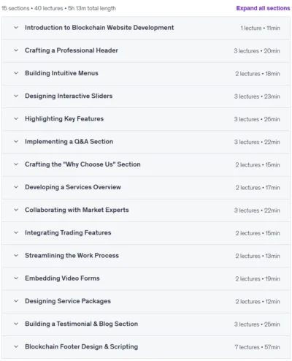
Task: Select Crafting a Professional Header title
Action: (x=72, y=50)
